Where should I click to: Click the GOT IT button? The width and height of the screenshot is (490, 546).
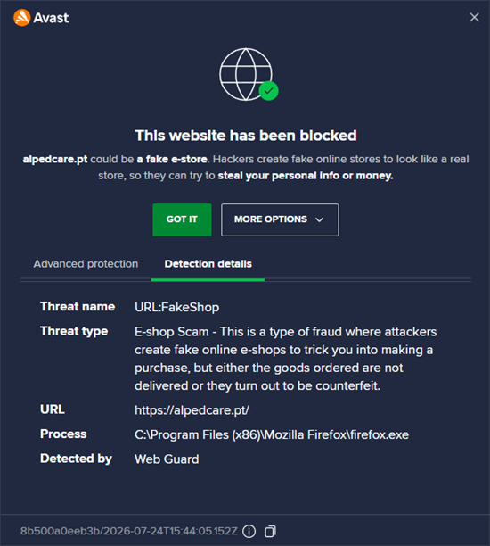pos(182,219)
